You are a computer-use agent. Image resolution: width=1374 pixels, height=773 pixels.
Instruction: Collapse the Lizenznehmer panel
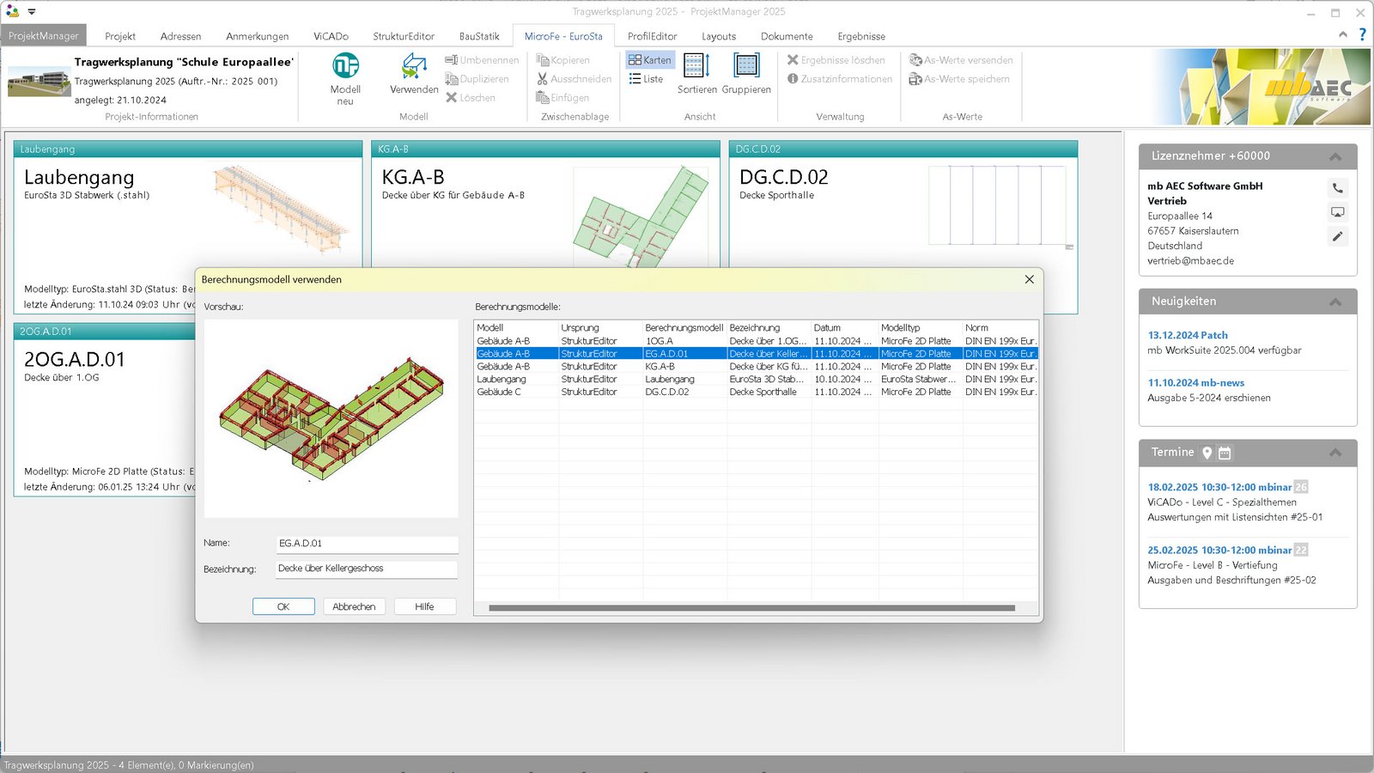tap(1335, 156)
